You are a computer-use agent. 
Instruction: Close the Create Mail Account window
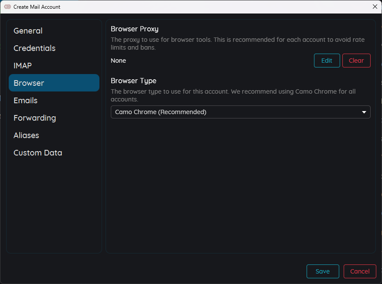point(375,7)
